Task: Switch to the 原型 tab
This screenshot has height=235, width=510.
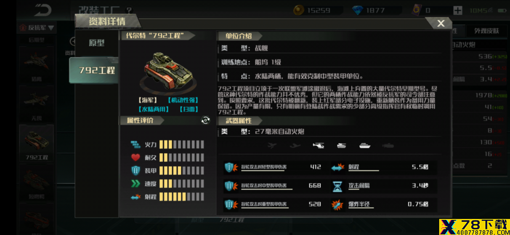Action: click(x=97, y=43)
